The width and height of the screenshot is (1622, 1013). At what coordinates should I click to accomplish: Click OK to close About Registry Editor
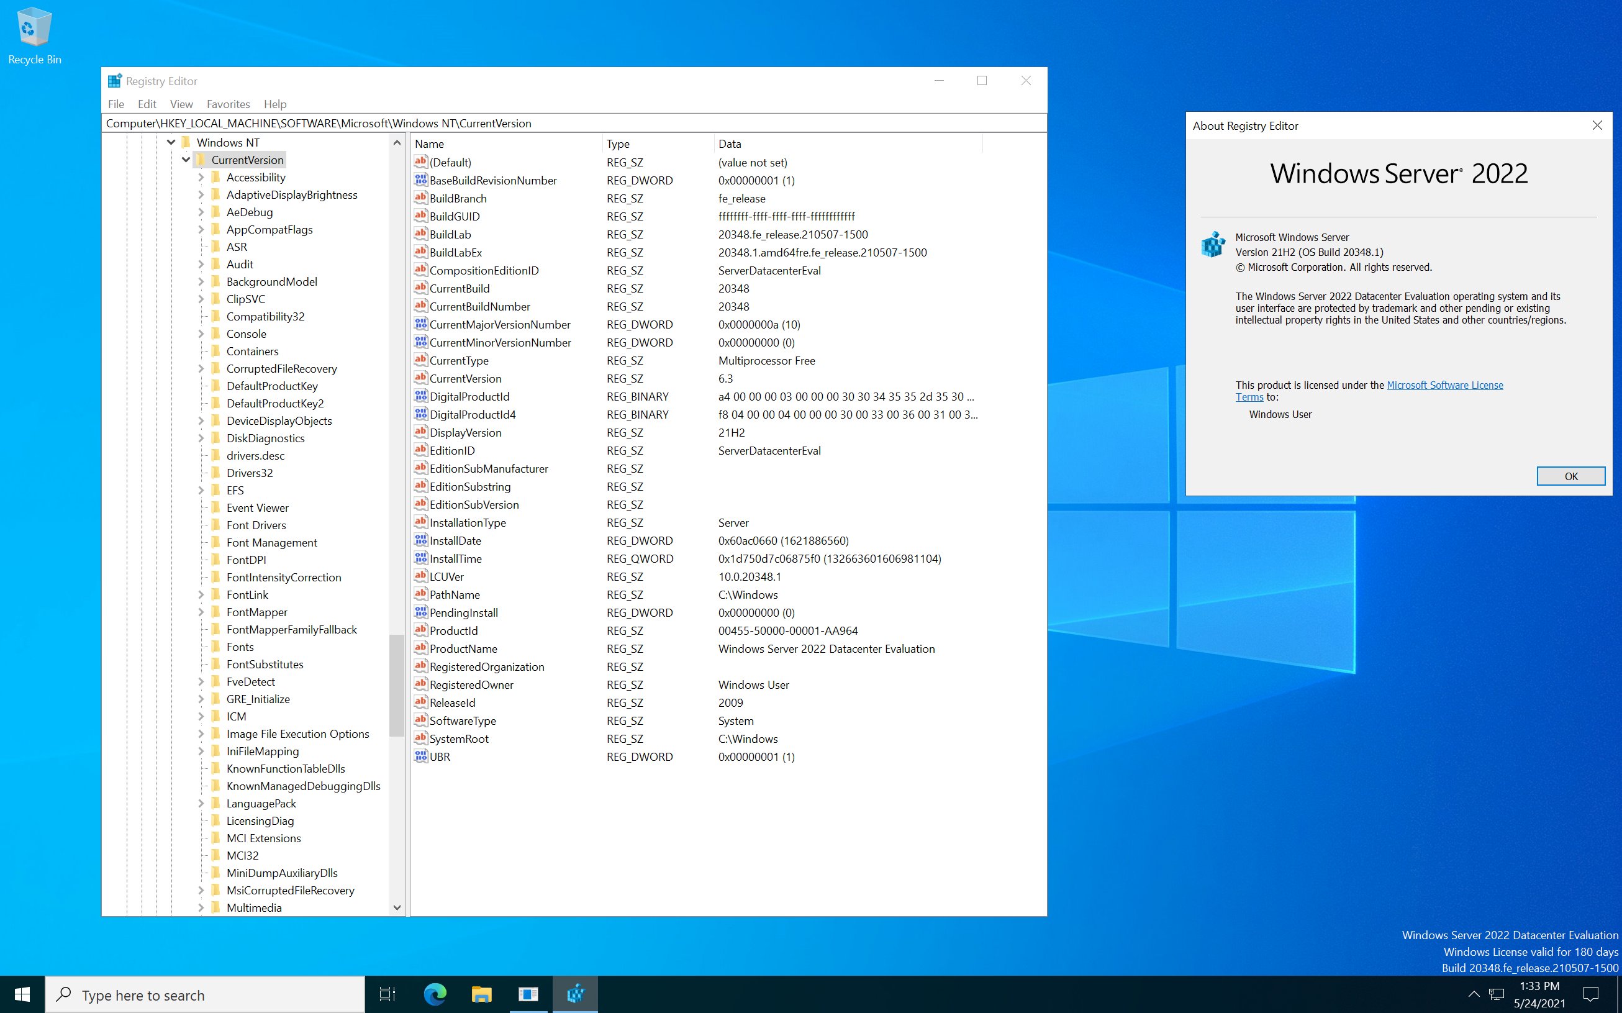(x=1570, y=475)
